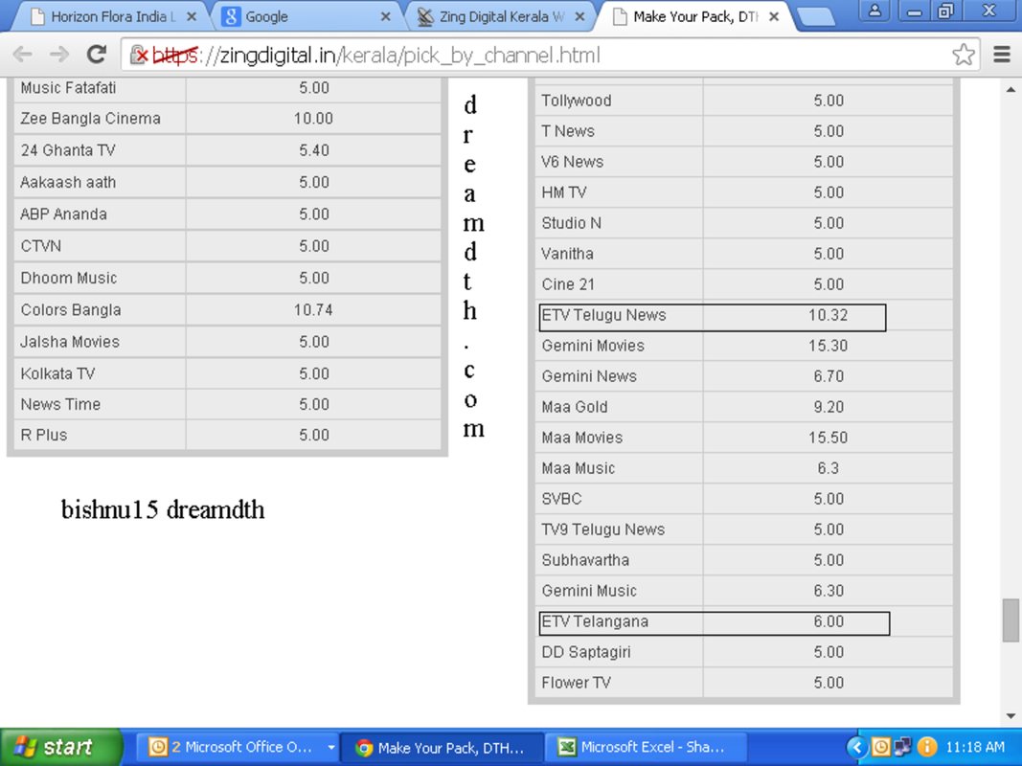
Task: Click ETV Telugu News channel
Action: coord(604,315)
